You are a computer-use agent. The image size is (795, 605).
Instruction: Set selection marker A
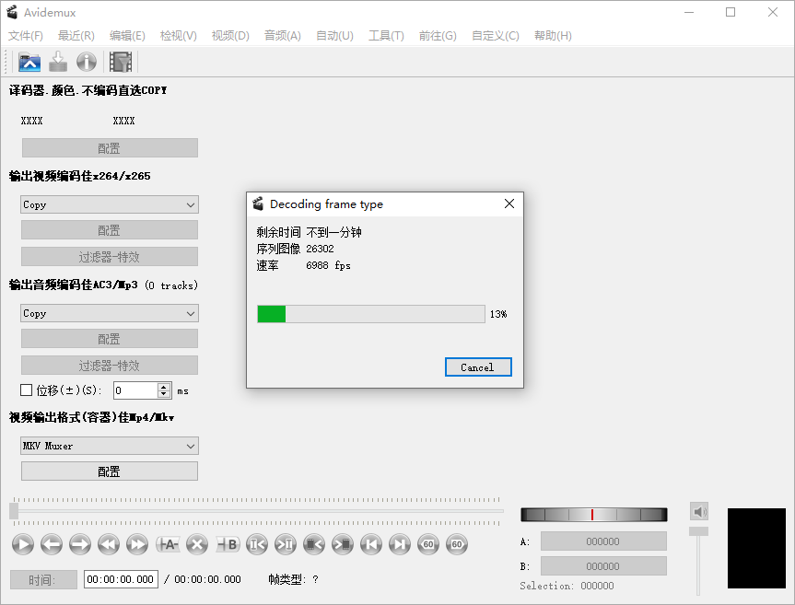click(x=168, y=544)
